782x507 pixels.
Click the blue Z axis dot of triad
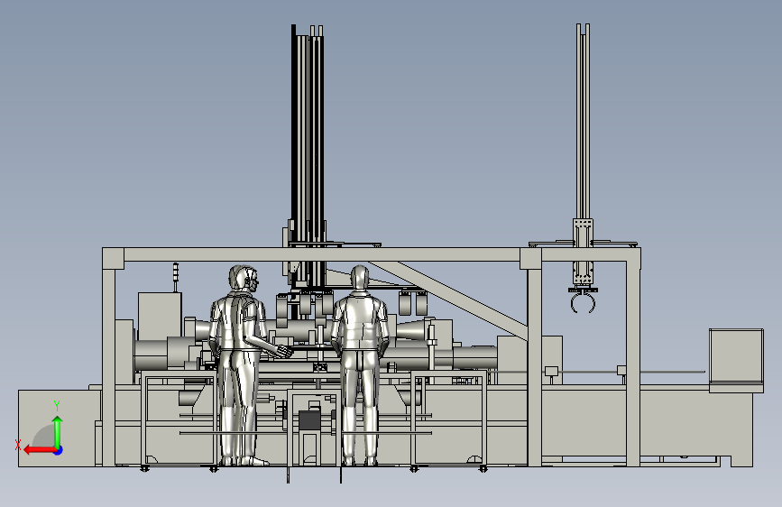point(59,450)
